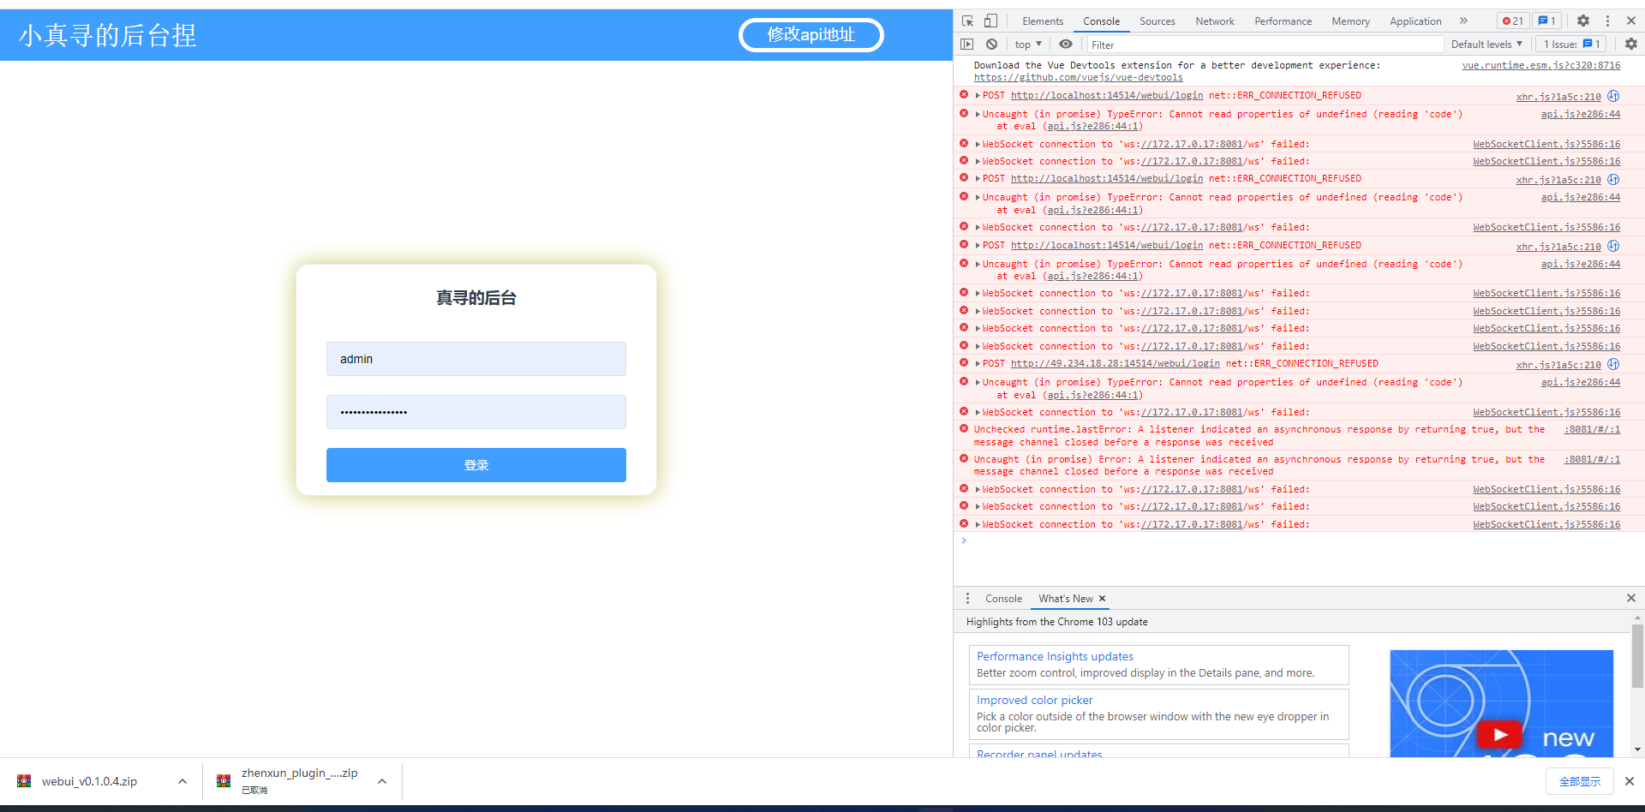
Task: Select the DevTools inspect element icon
Action: click(967, 21)
